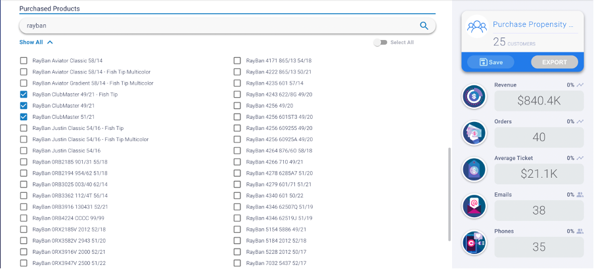Image resolution: width=594 pixels, height=269 pixels.
Task: Click the Average Ticket tag icon
Action: pos(474,169)
